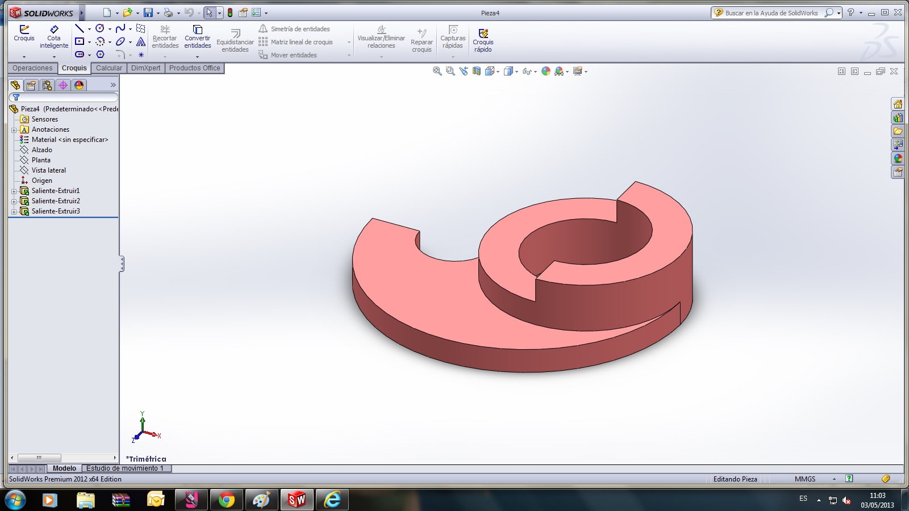Open the Cota inteligente dropdown arrow
The image size is (909, 511).
pyautogui.click(x=54, y=57)
